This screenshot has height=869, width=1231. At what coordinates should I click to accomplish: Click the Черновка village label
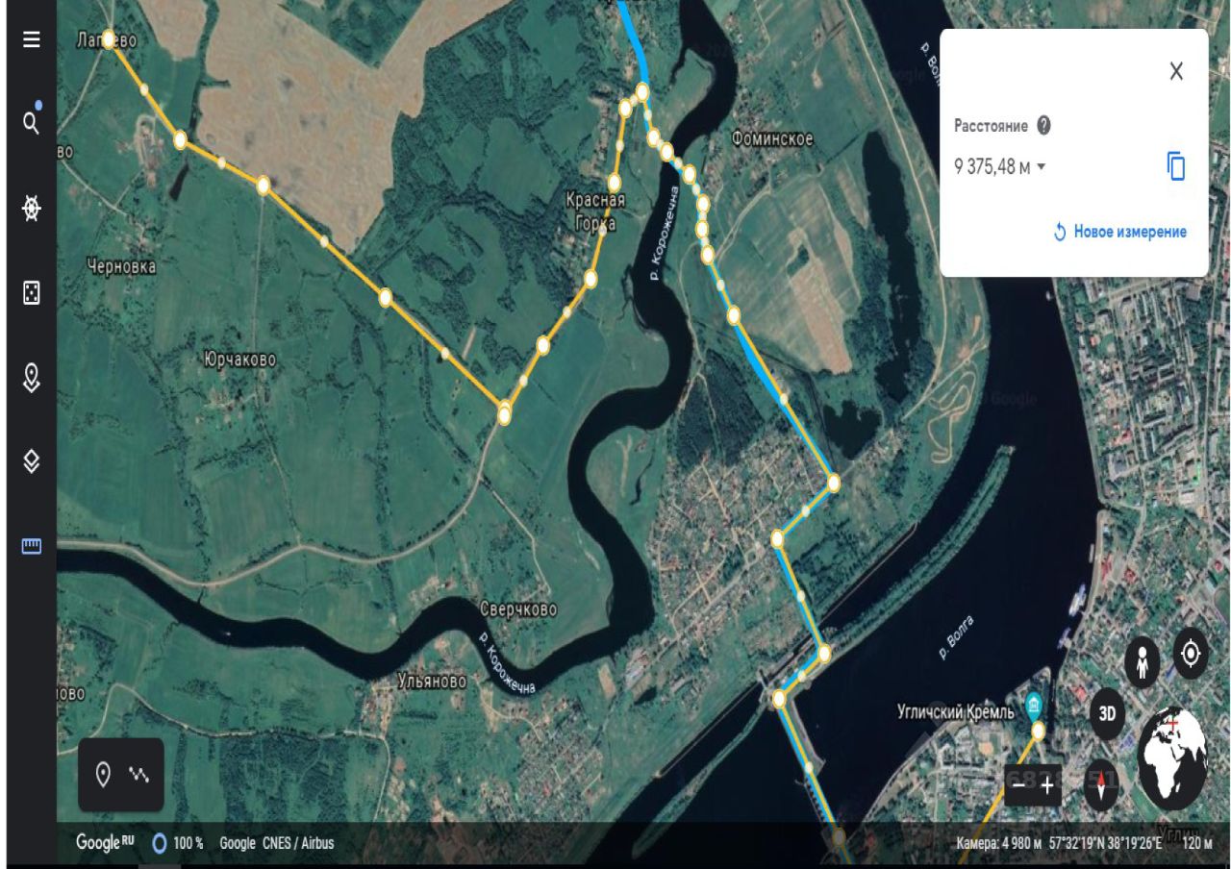tap(121, 267)
